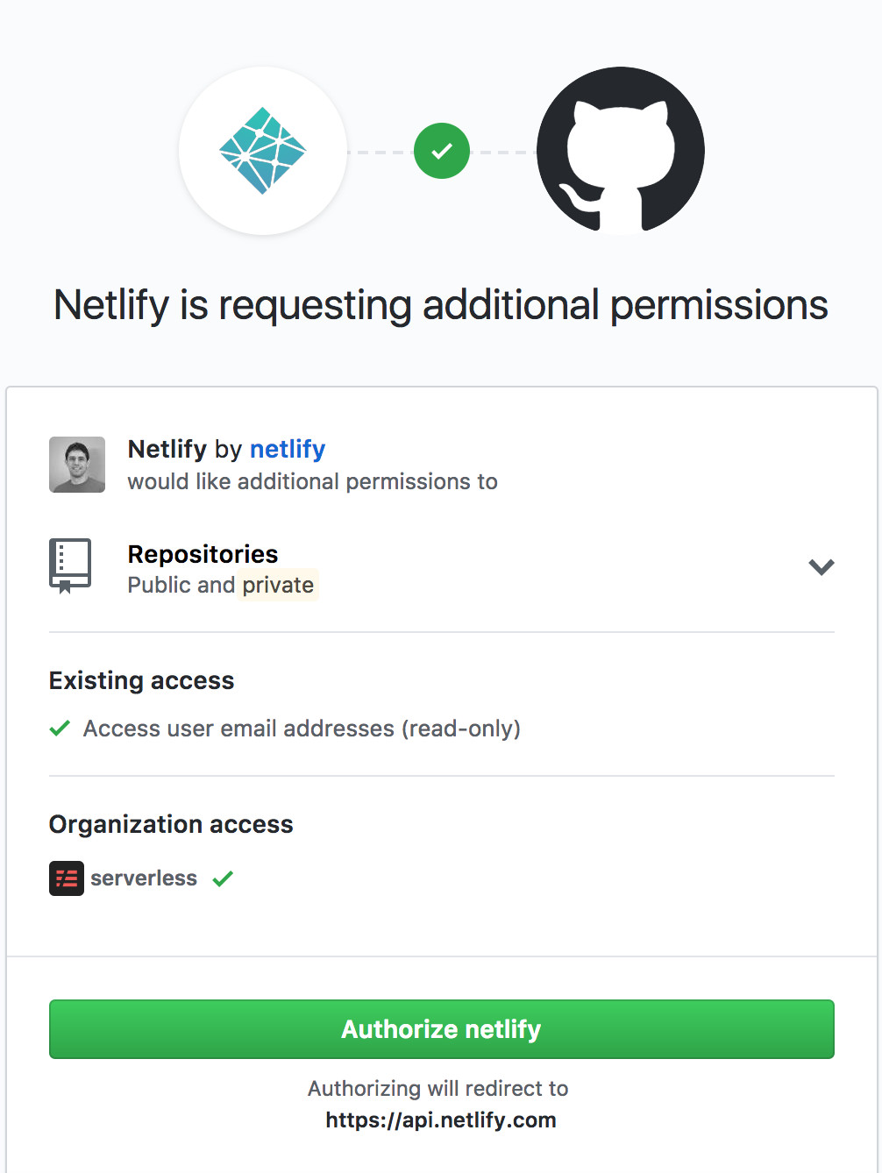Viewport: 882px width, 1173px height.
Task: Click the serverless organization name
Action: pyautogui.click(x=144, y=878)
